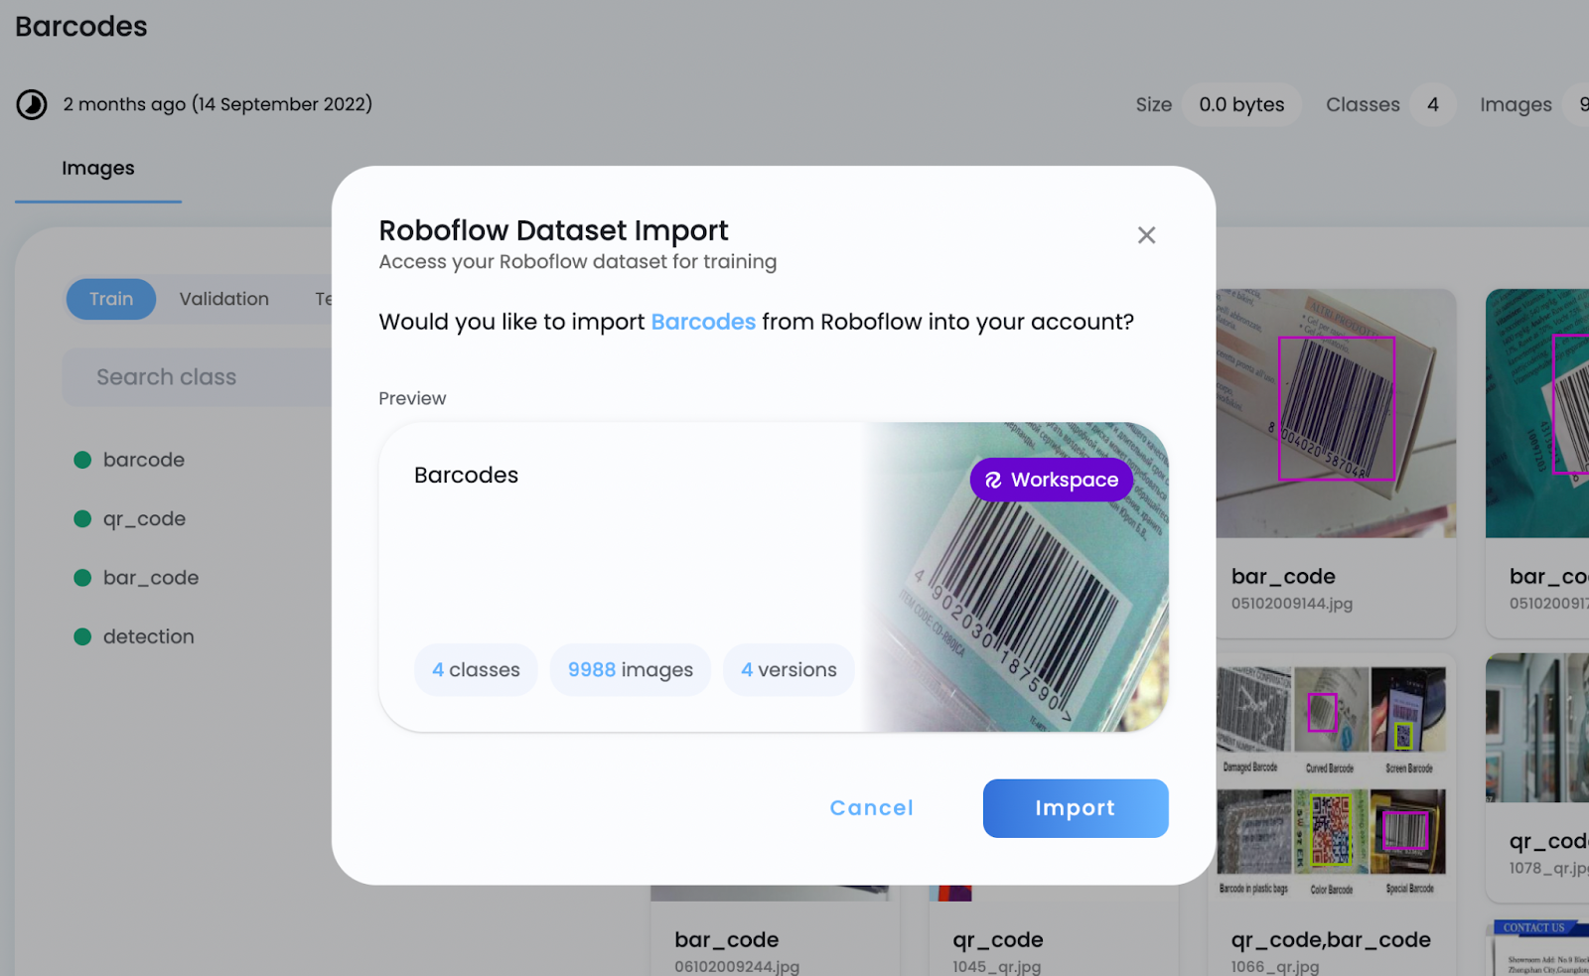The width and height of the screenshot is (1589, 976).
Task: Select the 4 classes chip
Action: click(x=476, y=670)
